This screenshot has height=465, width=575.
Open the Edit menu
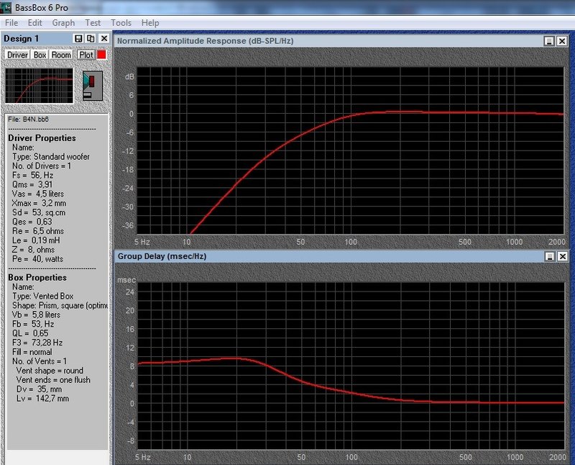coord(35,23)
